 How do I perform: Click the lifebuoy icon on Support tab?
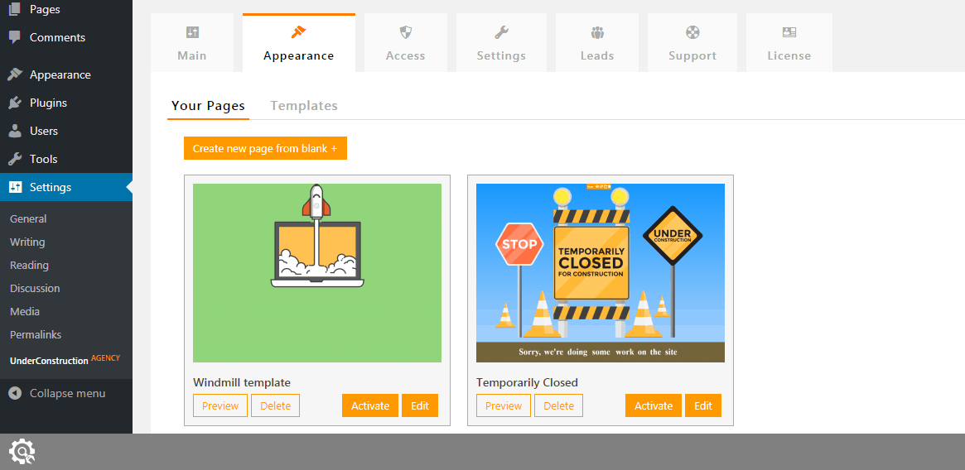692,33
